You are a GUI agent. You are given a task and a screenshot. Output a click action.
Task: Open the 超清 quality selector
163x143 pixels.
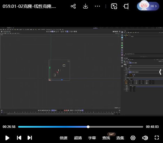click(78, 138)
